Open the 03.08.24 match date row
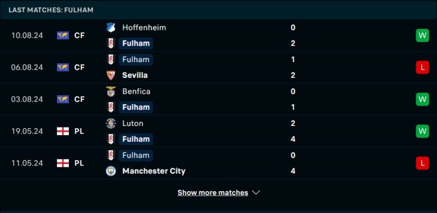This screenshot has height=213, width=437. 218,99
